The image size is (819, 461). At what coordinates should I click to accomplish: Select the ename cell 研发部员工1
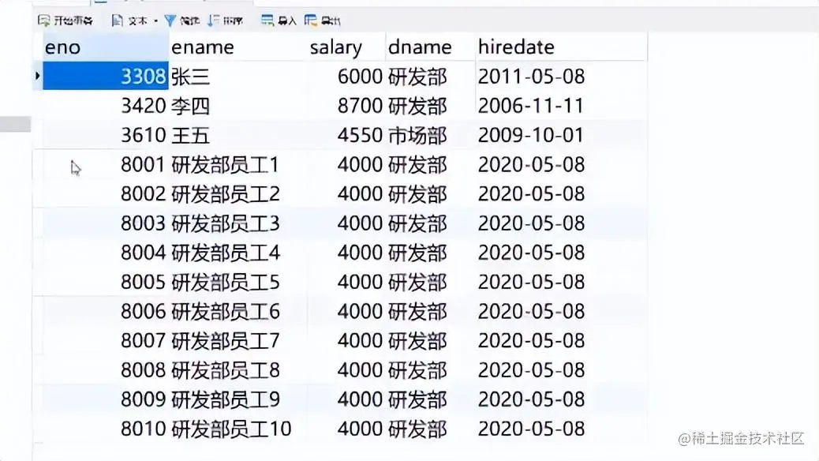click(238, 165)
